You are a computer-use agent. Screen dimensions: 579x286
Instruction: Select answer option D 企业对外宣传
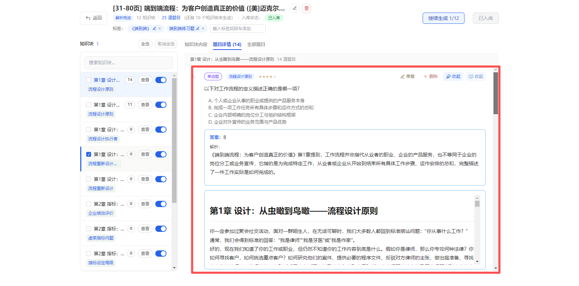[x=247, y=122]
